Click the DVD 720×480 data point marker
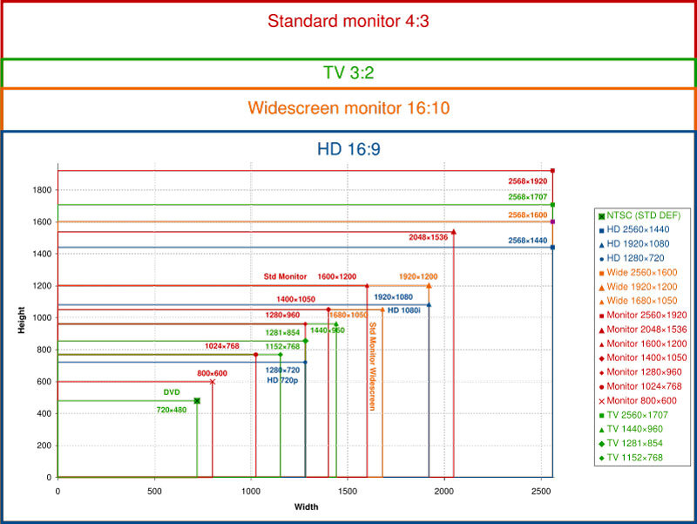 coord(197,401)
